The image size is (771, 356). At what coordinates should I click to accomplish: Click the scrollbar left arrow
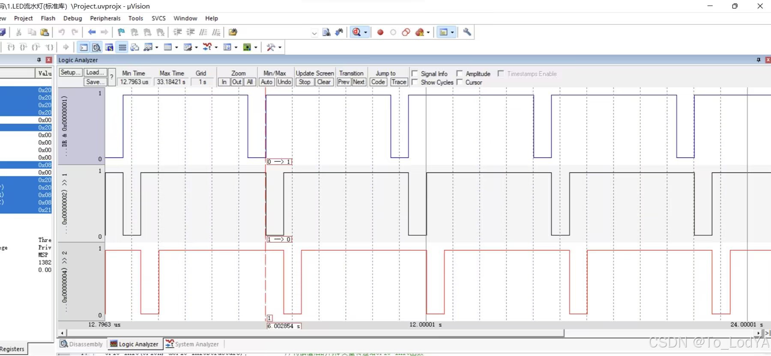63,333
